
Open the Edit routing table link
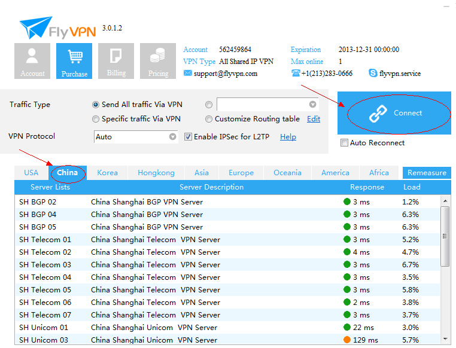coord(314,119)
